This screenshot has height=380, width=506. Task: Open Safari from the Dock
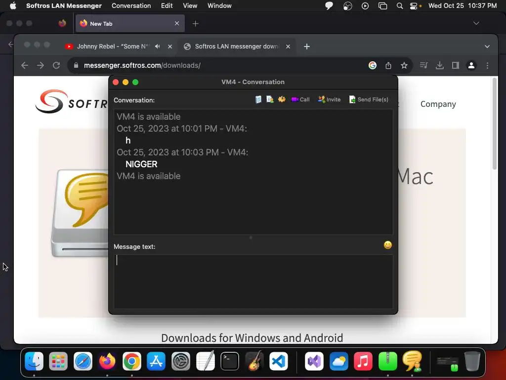[83, 361]
